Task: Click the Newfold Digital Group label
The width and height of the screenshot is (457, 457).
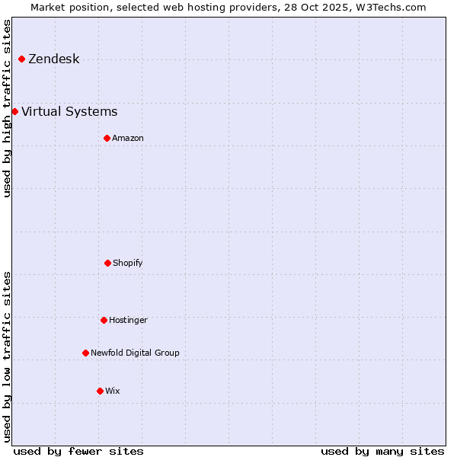Action: 135,353
